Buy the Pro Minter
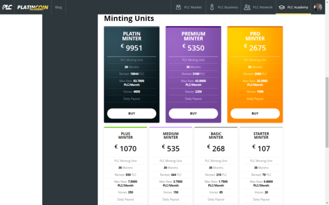329x205 pixels. [x=255, y=114]
